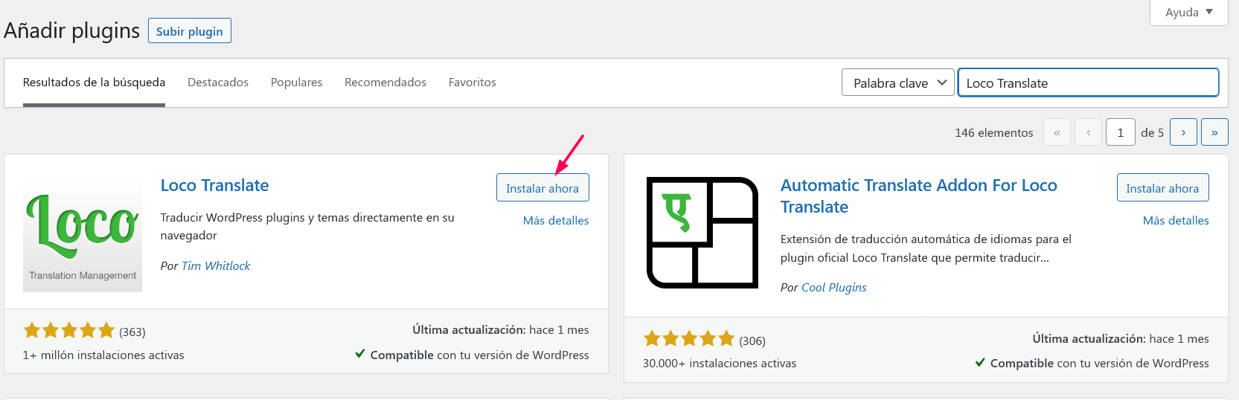Click the (306) rating count
Viewport: 1239px width, 400px height.
click(x=752, y=341)
